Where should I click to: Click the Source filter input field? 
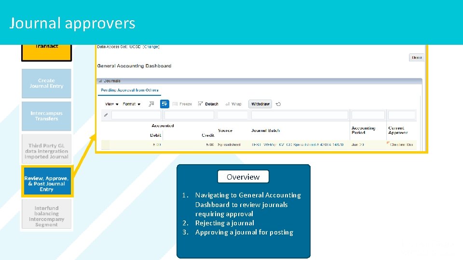pos(232,115)
